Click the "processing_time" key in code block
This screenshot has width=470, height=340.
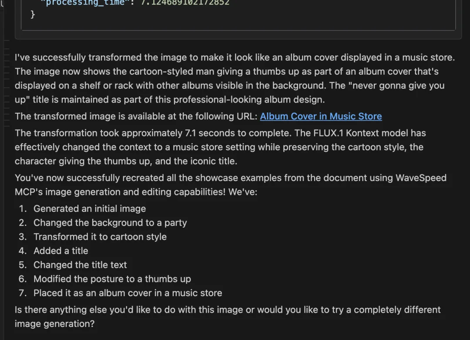(85, 3)
